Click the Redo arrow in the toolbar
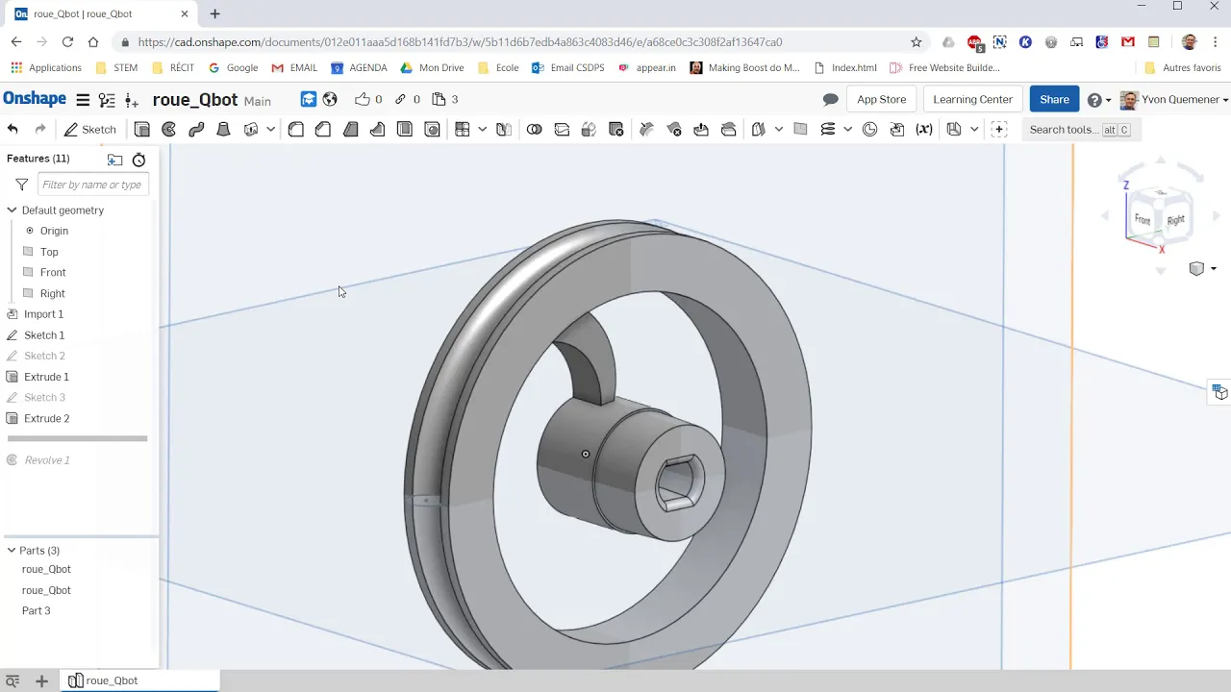Image resolution: width=1231 pixels, height=692 pixels. pos(40,129)
